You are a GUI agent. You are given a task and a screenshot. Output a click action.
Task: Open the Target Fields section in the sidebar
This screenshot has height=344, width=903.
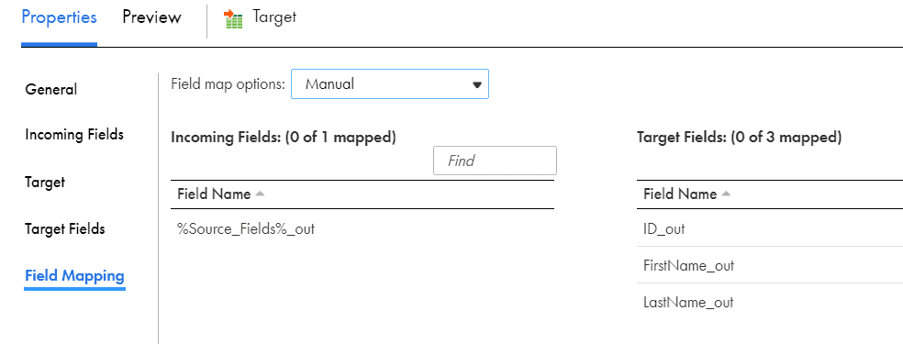[65, 229]
